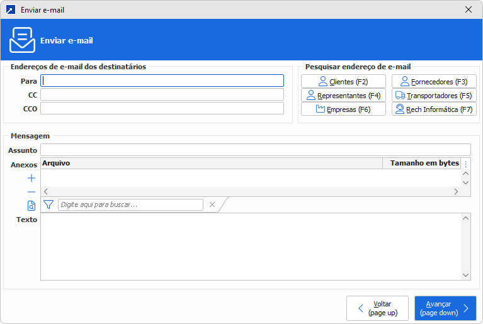The image size is (483, 324).
Task: Open attachment grid column options menu
Action: pyautogui.click(x=466, y=164)
